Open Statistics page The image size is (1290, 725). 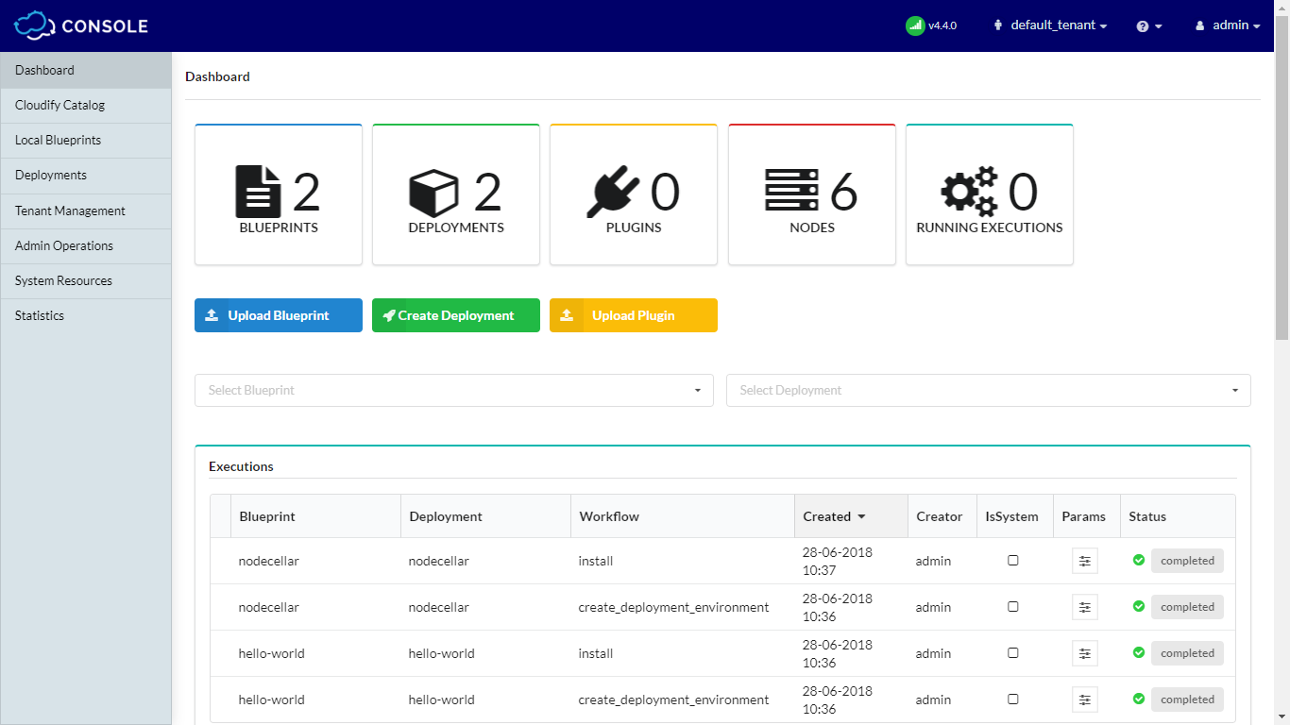86,315
